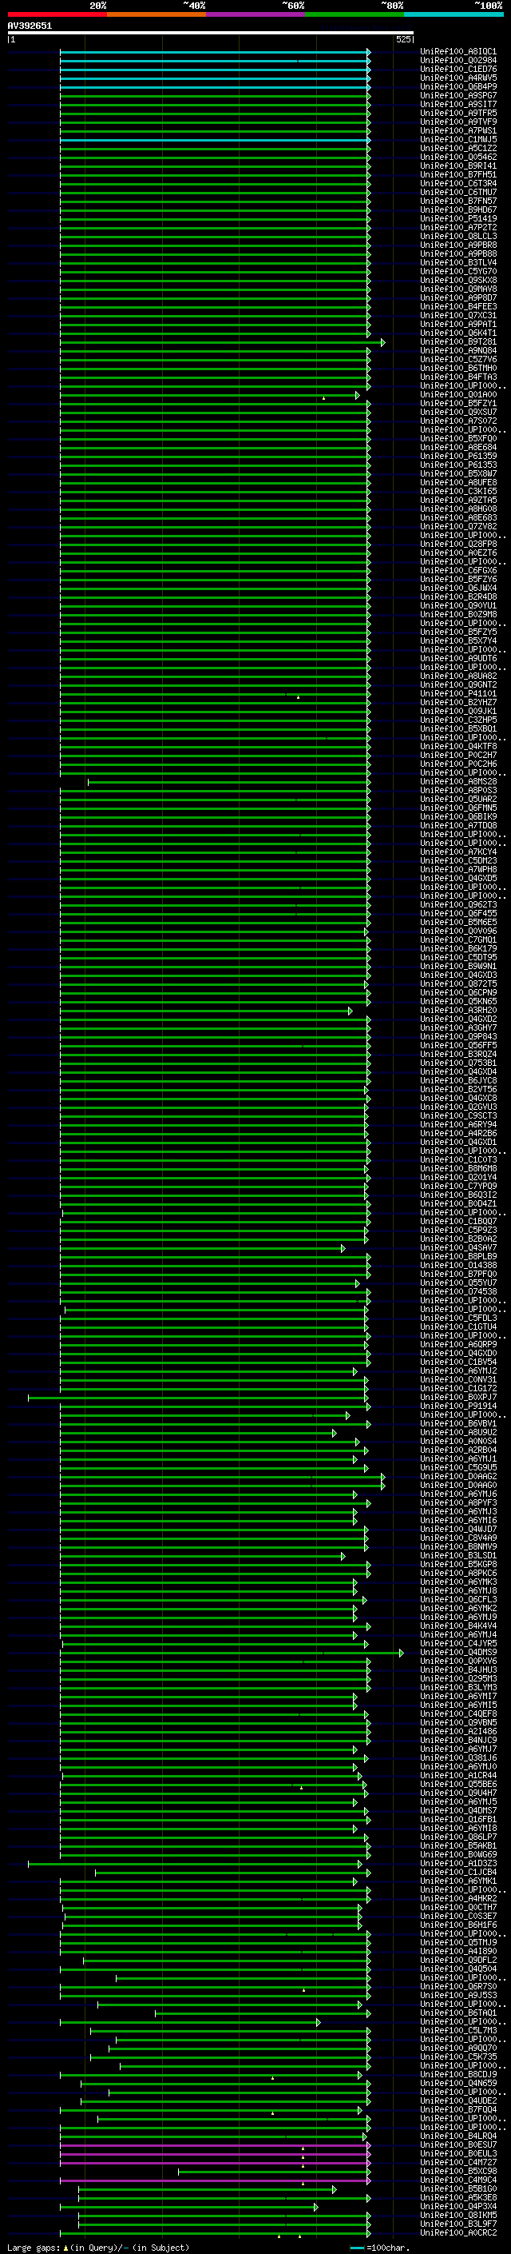Select UniRef100_A9SIT7 label
The height and width of the screenshot is (2254, 511).
(x=458, y=104)
